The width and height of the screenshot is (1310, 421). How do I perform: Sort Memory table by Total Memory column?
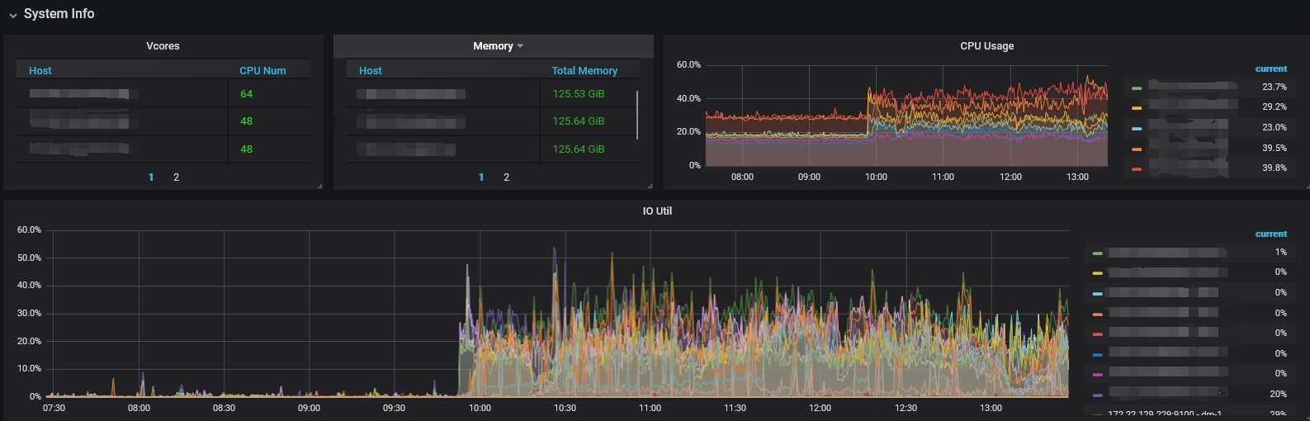point(584,71)
